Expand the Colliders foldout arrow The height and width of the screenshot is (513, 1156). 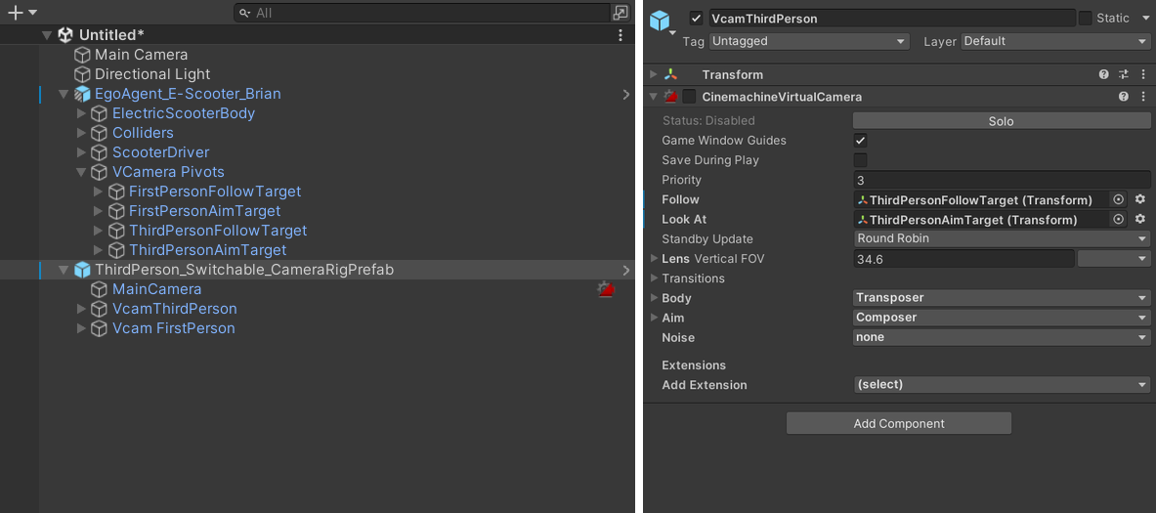coord(82,133)
